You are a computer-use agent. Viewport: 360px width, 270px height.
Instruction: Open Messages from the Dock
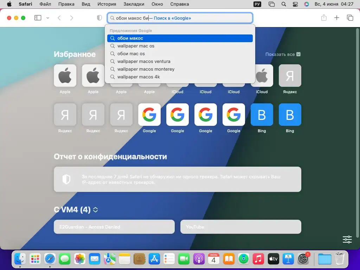click(65, 259)
